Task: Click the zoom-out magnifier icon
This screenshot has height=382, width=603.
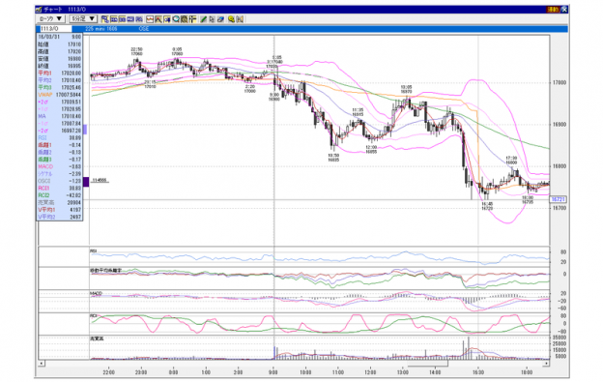Action: tap(185, 19)
